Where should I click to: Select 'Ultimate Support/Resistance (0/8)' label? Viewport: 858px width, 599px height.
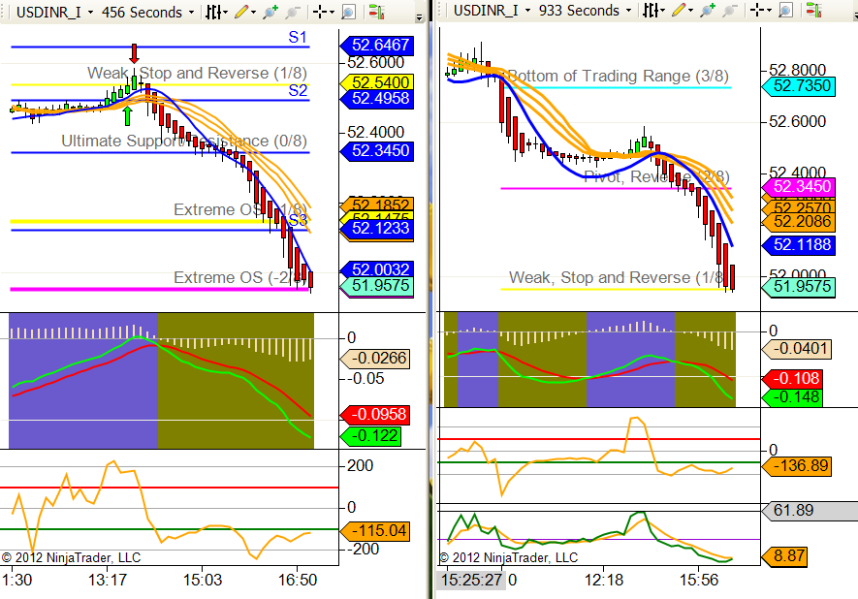pyautogui.click(x=184, y=142)
